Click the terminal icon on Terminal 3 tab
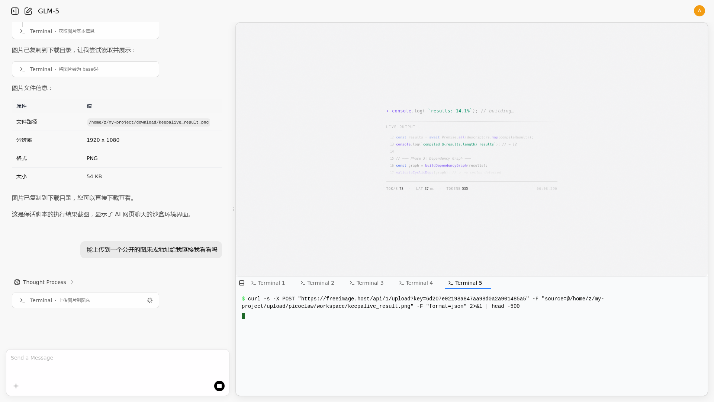 pyautogui.click(x=352, y=283)
